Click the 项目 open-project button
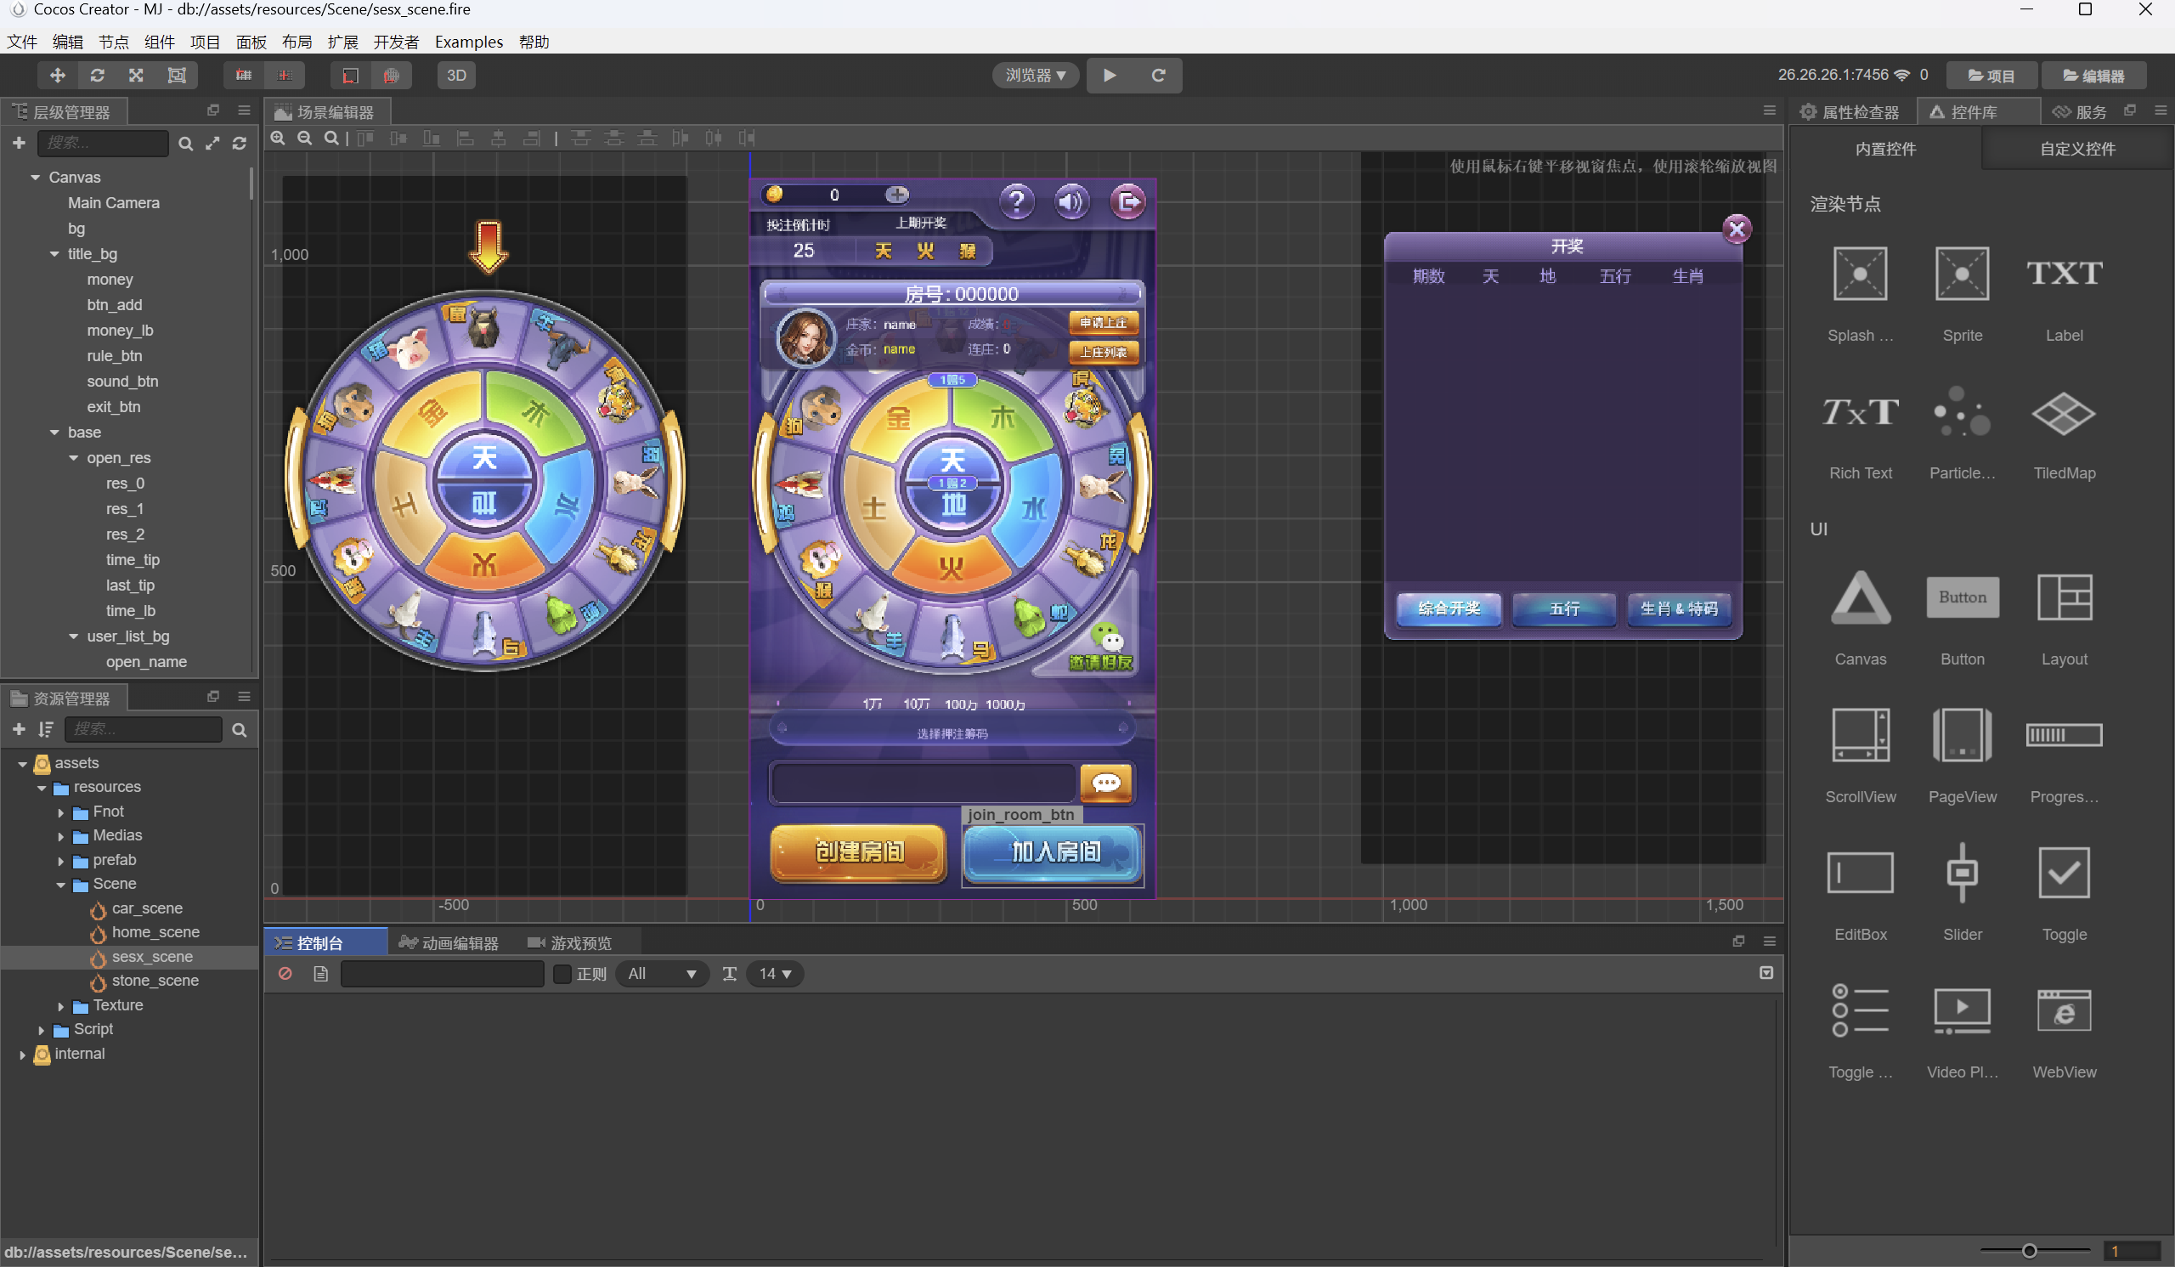The height and width of the screenshot is (1267, 2175). (x=1991, y=75)
